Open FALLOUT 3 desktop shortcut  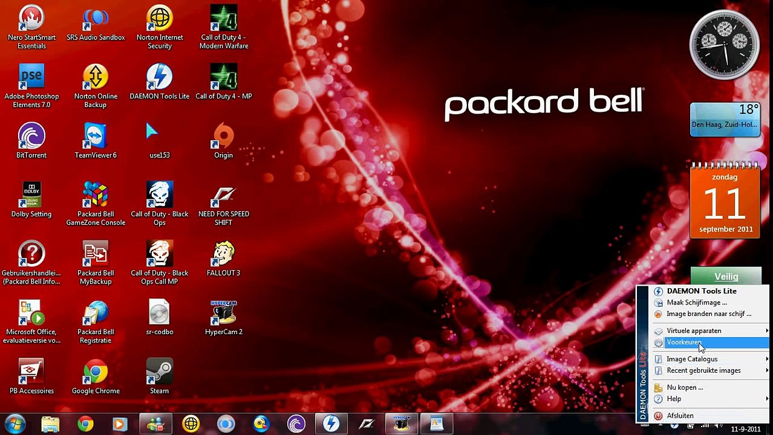pyautogui.click(x=224, y=259)
